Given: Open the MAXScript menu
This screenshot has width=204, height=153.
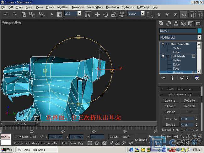Looking at the screenshot, I should click(x=143, y=7).
